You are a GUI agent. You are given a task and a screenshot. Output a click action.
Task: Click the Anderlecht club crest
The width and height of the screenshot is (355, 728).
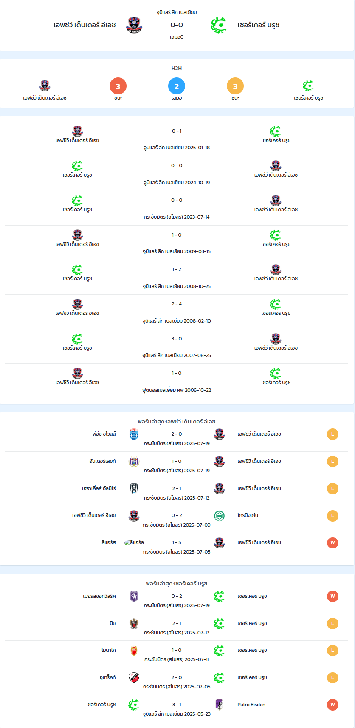point(134,461)
